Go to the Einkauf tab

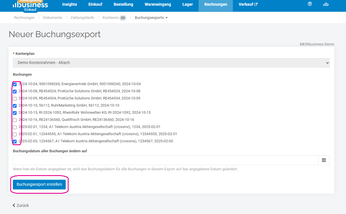click(95, 4)
